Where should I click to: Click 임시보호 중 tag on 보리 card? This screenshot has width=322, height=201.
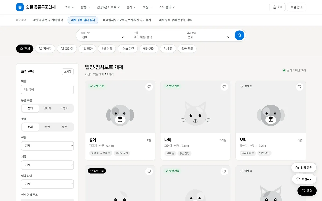click(248, 153)
